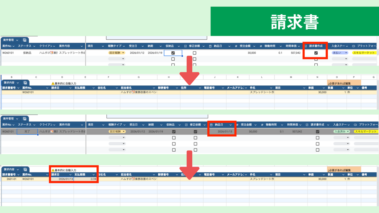
Task: Open 支払期限 column filter arrow, 2601-01 sheet
Action: coord(94,175)
